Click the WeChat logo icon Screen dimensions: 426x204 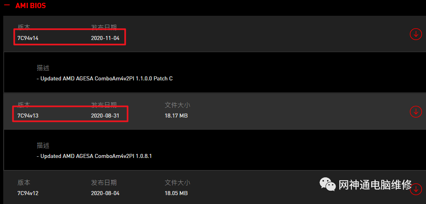(x=327, y=184)
